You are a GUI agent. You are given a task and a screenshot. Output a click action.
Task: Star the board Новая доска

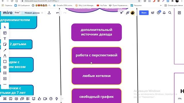42,13
